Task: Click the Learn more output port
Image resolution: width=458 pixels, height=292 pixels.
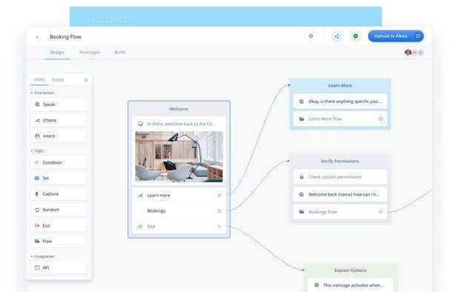Action: pos(219,196)
